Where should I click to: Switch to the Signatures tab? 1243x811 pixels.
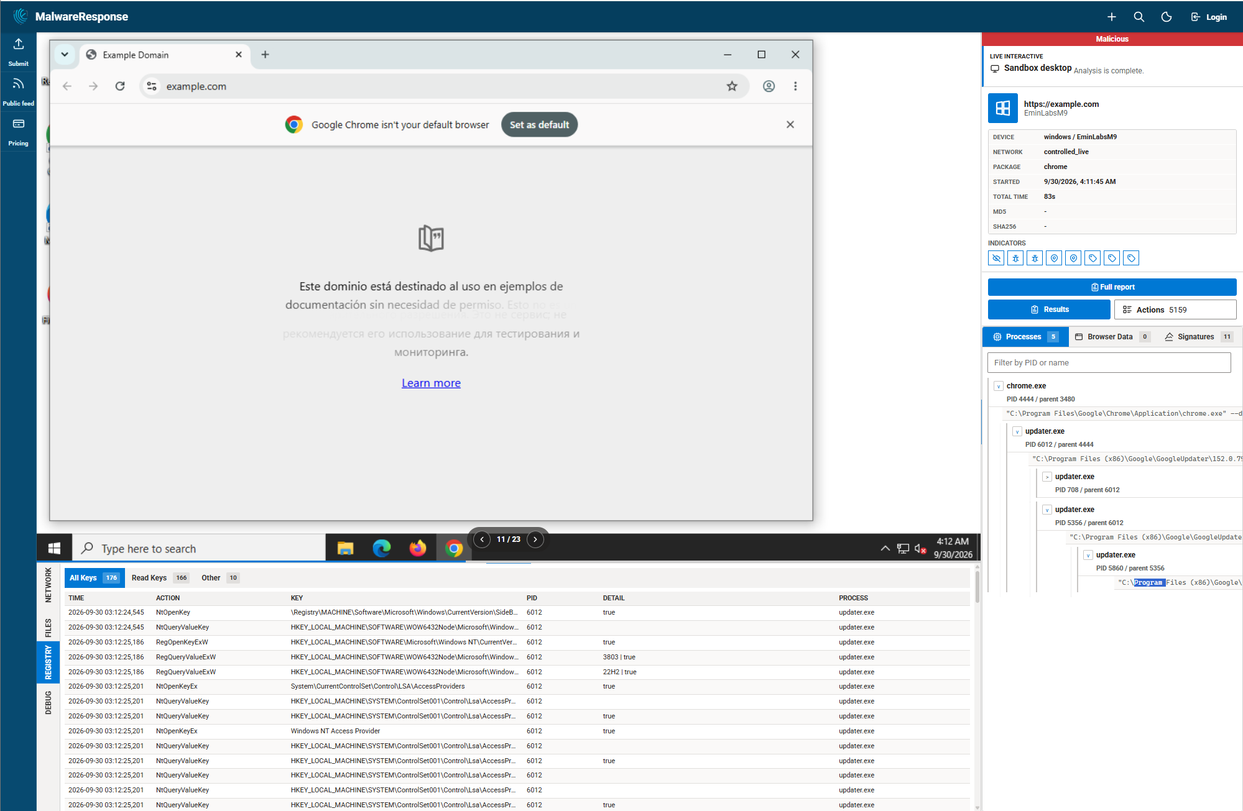(x=1198, y=337)
